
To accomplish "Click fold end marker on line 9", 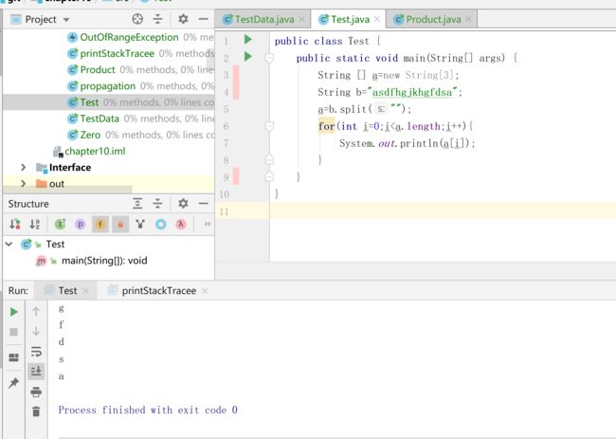I will 269,176.
